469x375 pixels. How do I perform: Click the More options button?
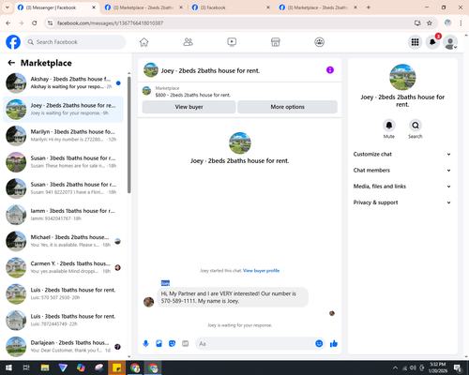click(287, 107)
